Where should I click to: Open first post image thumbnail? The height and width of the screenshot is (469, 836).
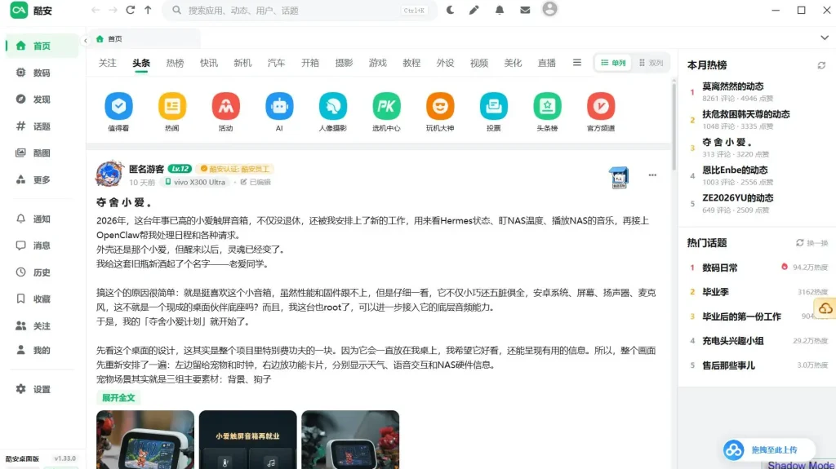click(145, 440)
